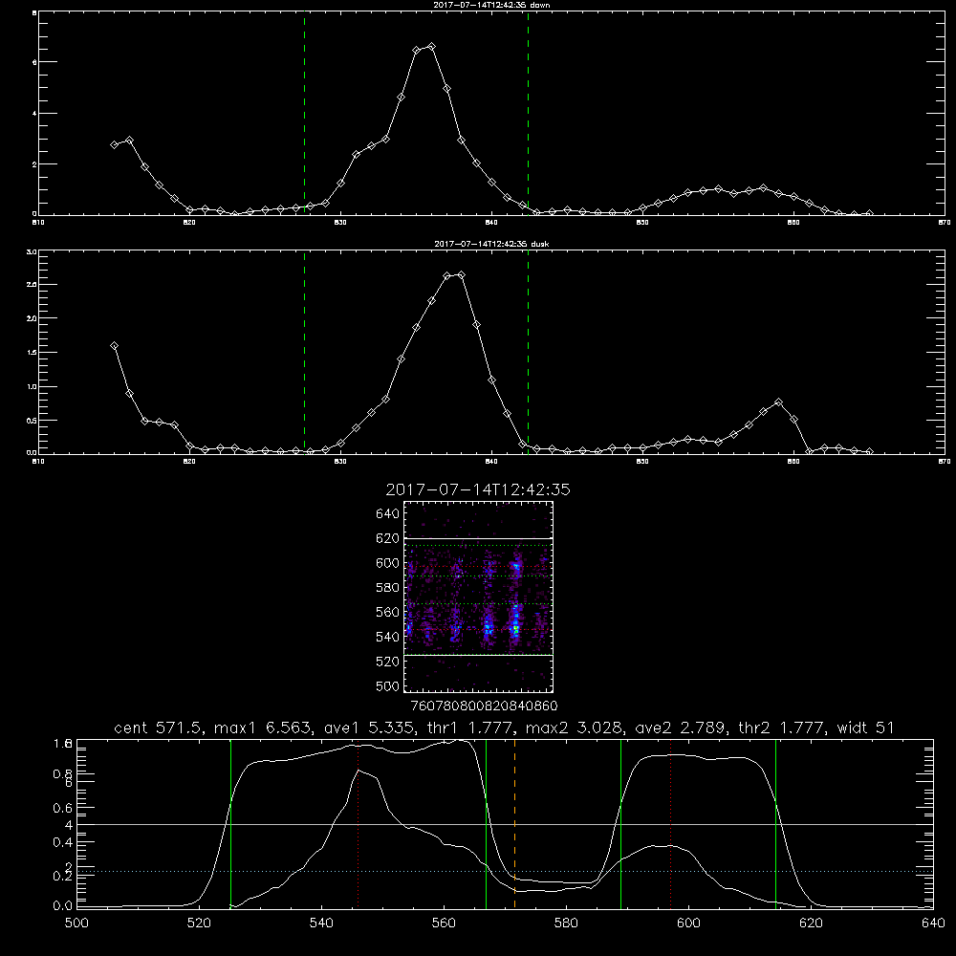Select the timestamp title above the spectrogram image
Screen dimensions: 956x956
pyautogui.click(x=478, y=489)
